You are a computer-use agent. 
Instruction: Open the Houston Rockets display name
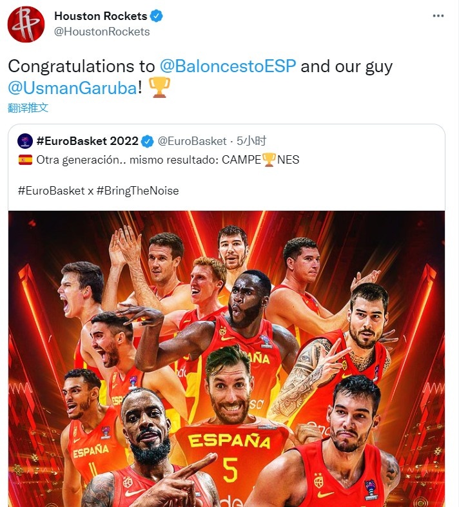(x=101, y=16)
